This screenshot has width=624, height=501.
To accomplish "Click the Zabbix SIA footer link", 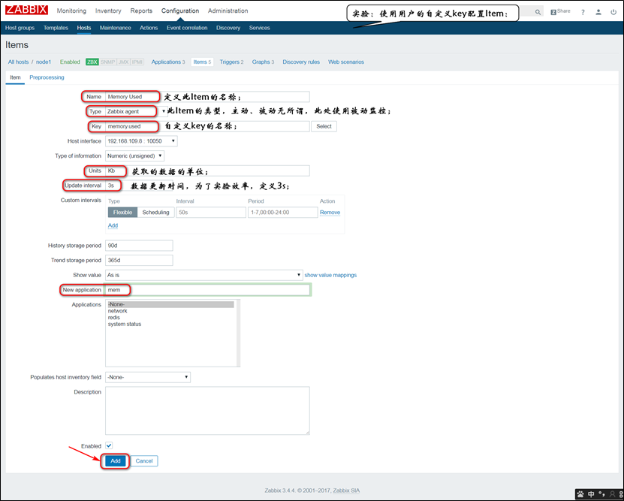I will 346,490.
